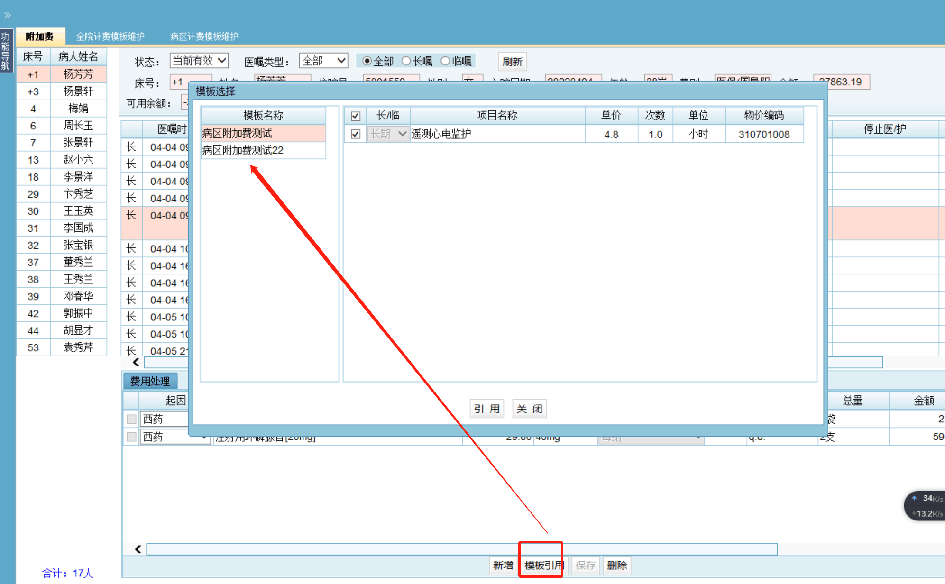Click the left scroll arrow under orders grid
The height and width of the screenshot is (584, 945).
136,363
